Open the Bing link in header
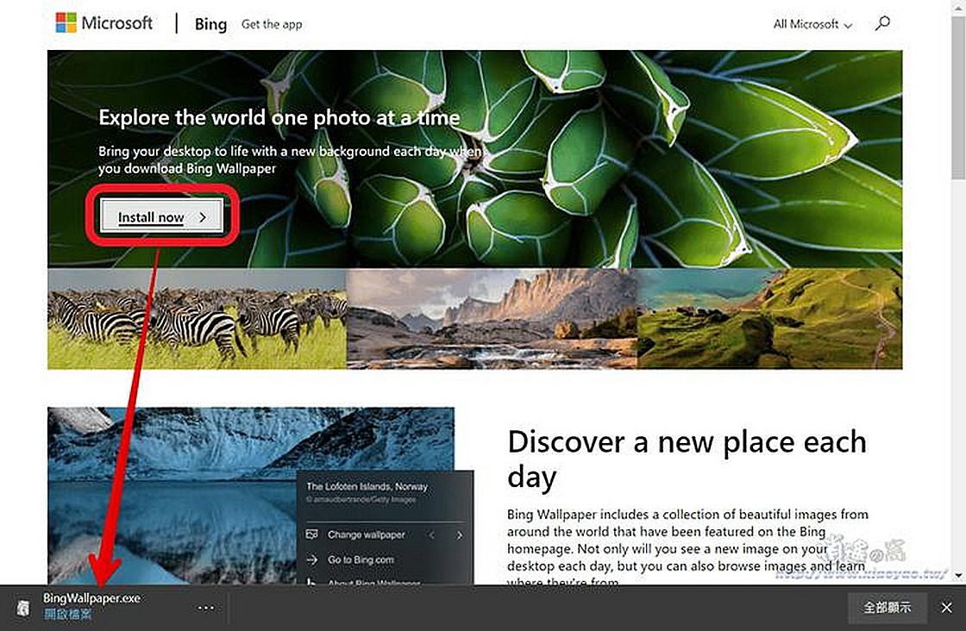Viewport: 966px width, 631px height. (210, 24)
